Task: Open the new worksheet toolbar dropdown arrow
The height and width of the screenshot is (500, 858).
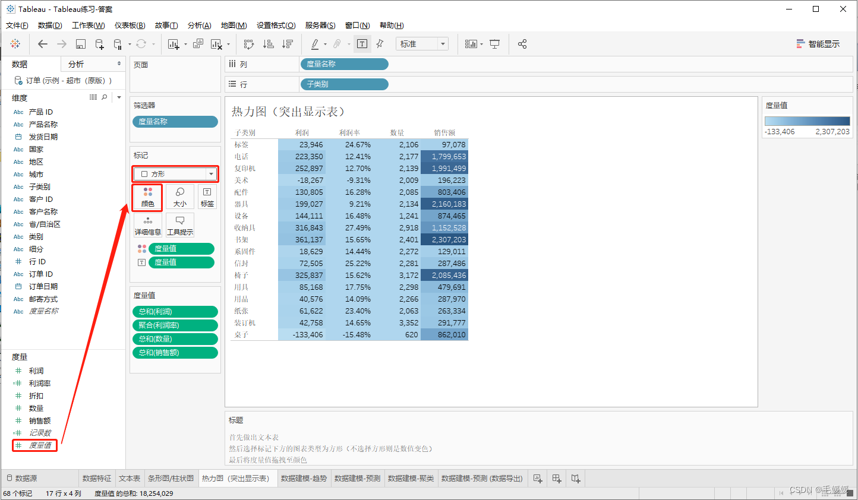Action: click(x=185, y=44)
